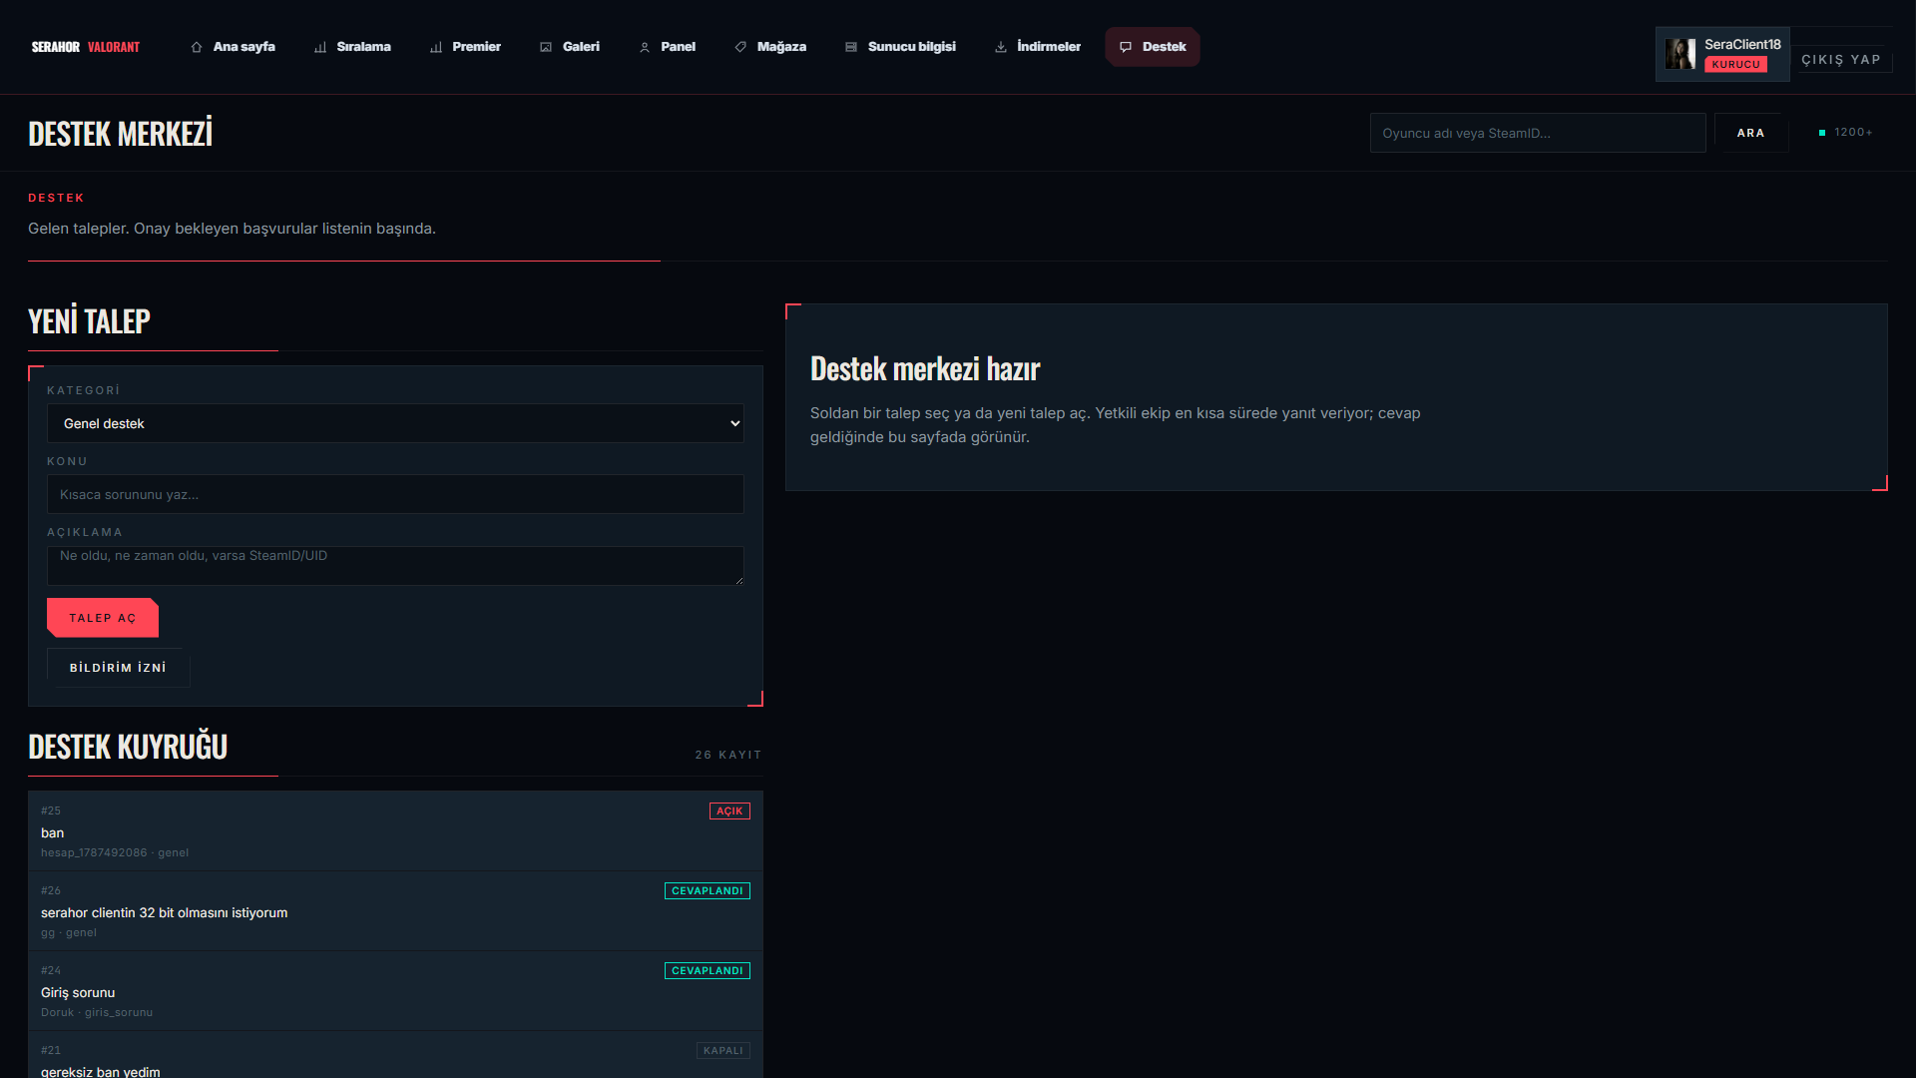
Task: Click the chart icon beside Premier
Action: point(436,47)
